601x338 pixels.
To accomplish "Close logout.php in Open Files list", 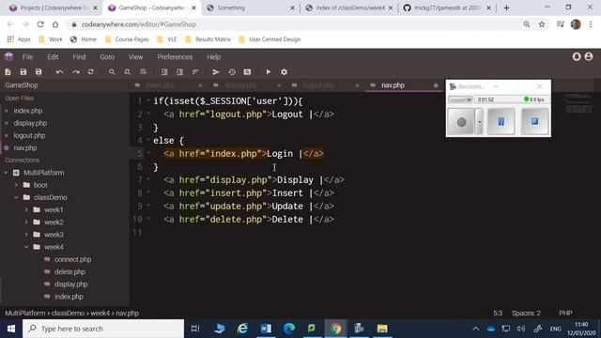I will pos(7,135).
